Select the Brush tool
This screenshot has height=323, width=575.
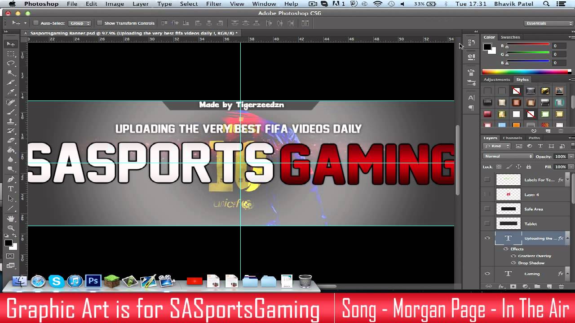[x=11, y=112]
